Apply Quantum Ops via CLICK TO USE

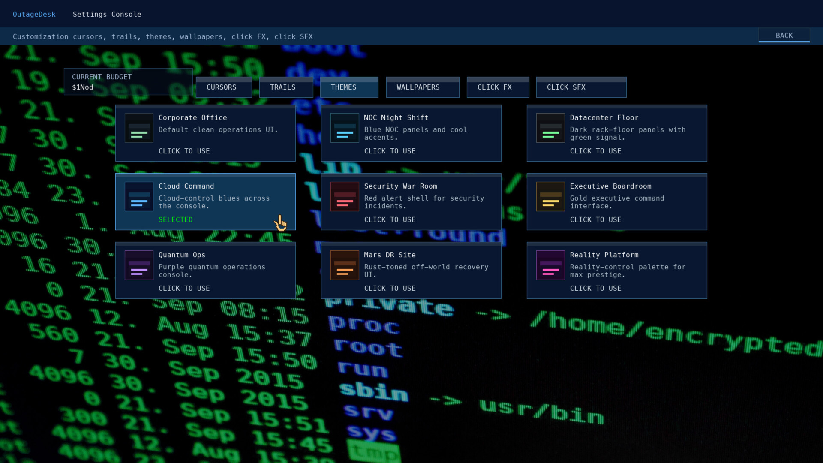[184, 288]
